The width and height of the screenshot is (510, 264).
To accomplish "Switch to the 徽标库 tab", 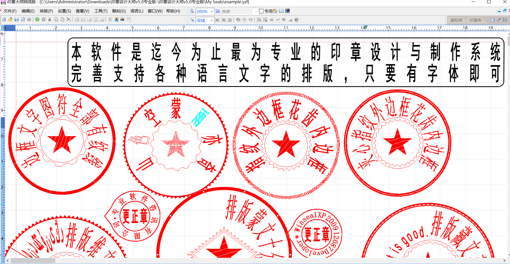I will [456, 20].
